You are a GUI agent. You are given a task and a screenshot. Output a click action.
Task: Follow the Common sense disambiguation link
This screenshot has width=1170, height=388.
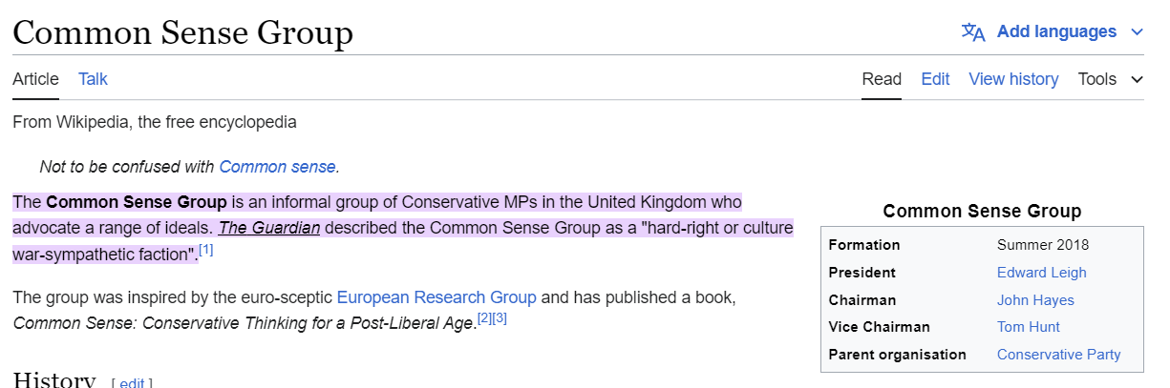(x=277, y=167)
